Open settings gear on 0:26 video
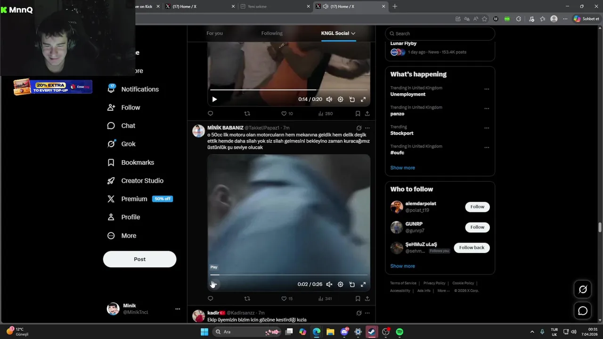603x339 pixels. click(341, 284)
